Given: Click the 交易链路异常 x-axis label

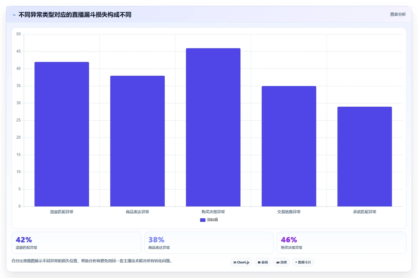Looking at the screenshot, I should tap(289, 212).
